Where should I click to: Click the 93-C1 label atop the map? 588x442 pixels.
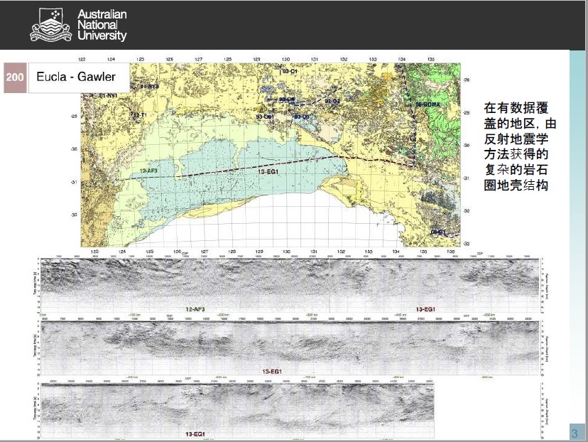pyautogui.click(x=289, y=72)
